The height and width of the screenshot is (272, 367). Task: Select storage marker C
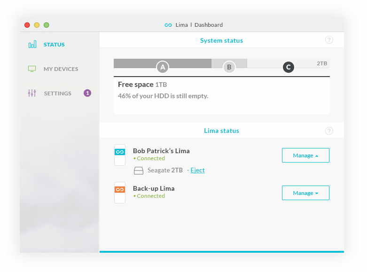pyautogui.click(x=289, y=67)
